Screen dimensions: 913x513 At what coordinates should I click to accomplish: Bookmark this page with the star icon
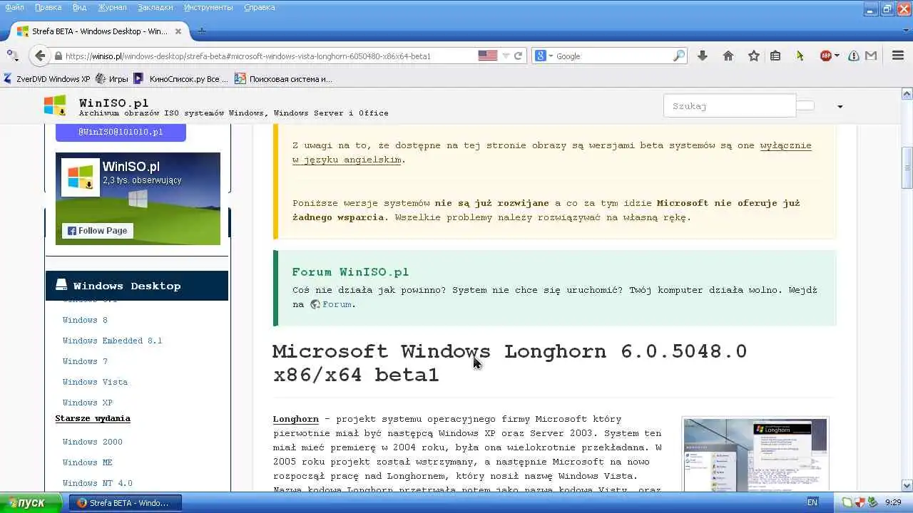pyautogui.click(x=753, y=56)
